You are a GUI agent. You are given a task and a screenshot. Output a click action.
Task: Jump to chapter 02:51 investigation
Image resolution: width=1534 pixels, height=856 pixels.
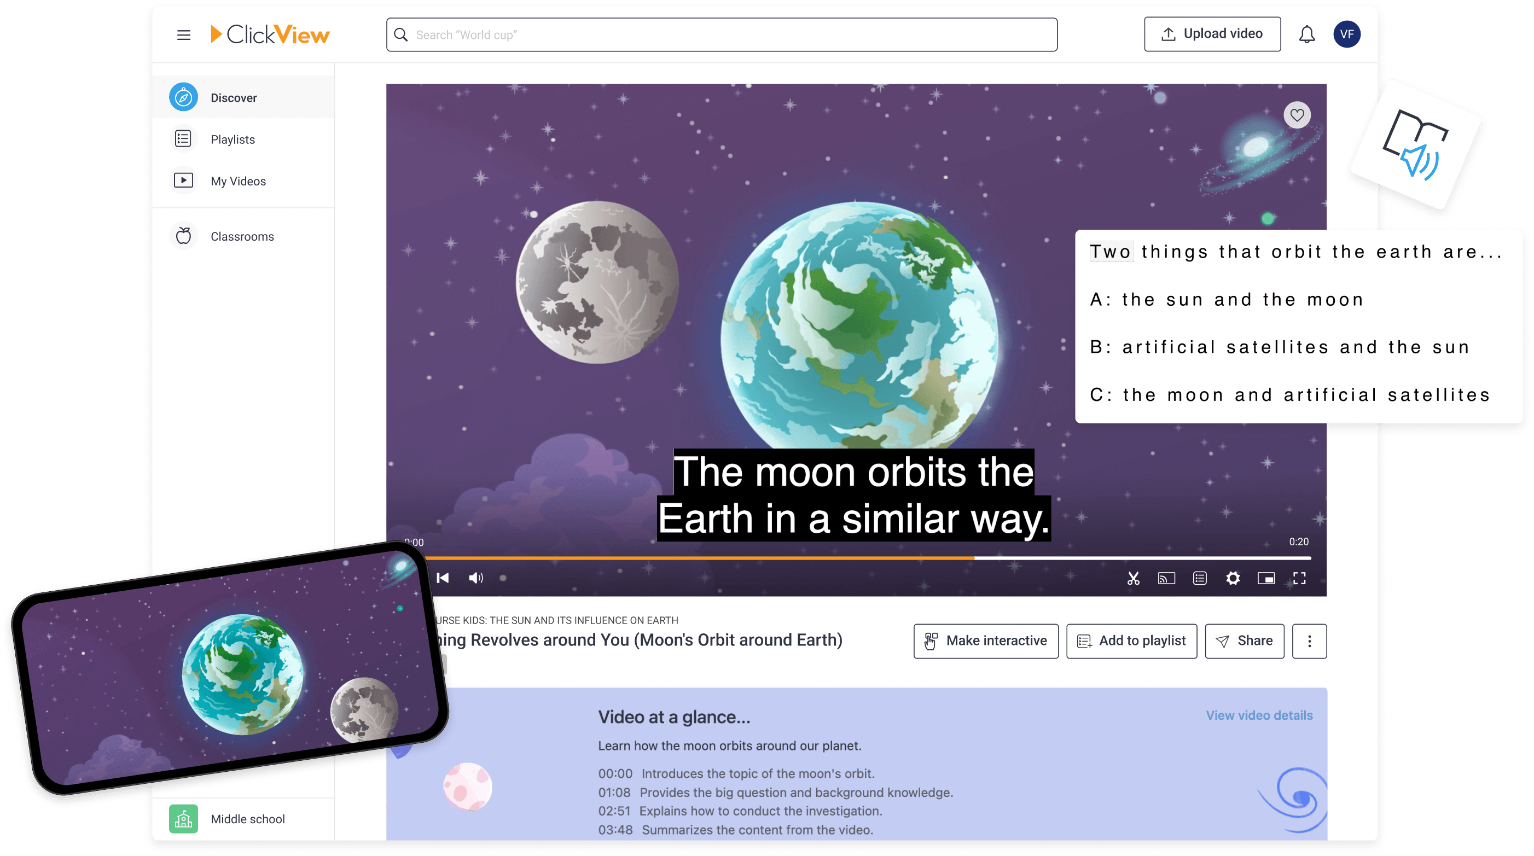740,811
